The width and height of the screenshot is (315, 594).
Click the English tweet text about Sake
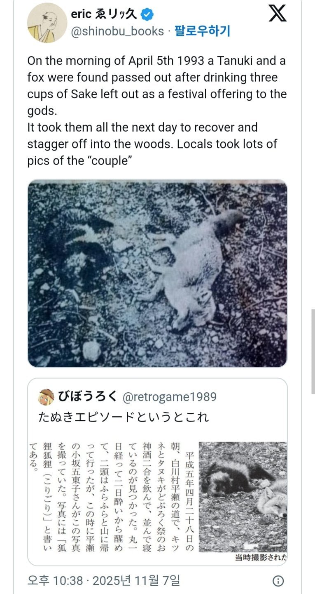coord(156,111)
